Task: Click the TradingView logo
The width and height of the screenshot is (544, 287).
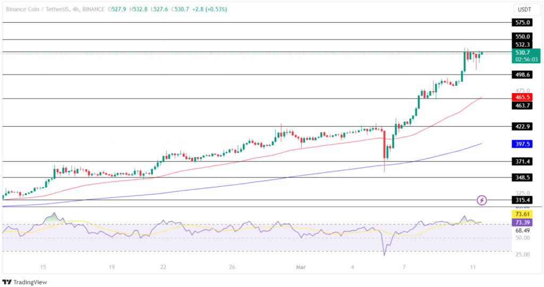Action: click(24, 282)
